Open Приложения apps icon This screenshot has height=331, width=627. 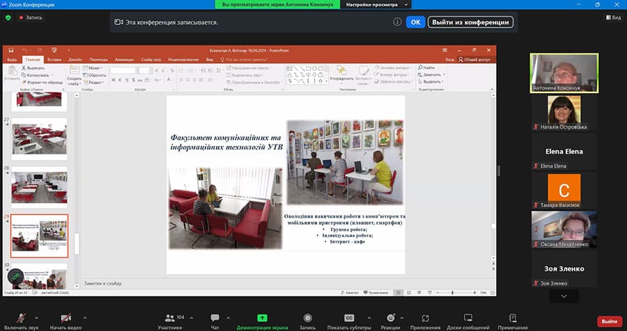425,318
